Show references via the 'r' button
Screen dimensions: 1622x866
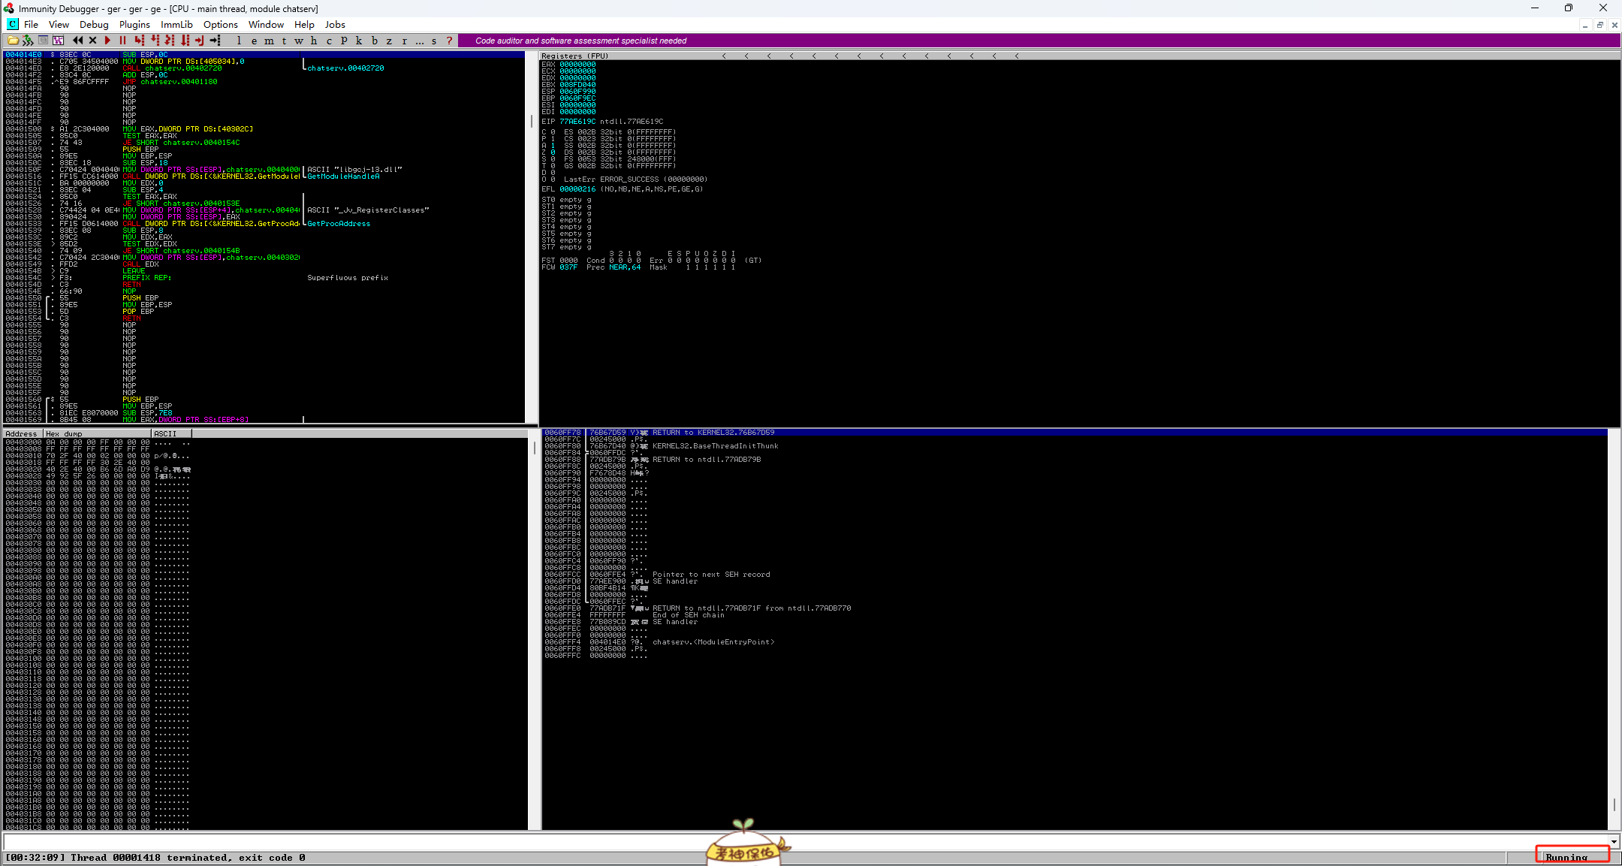point(404,41)
